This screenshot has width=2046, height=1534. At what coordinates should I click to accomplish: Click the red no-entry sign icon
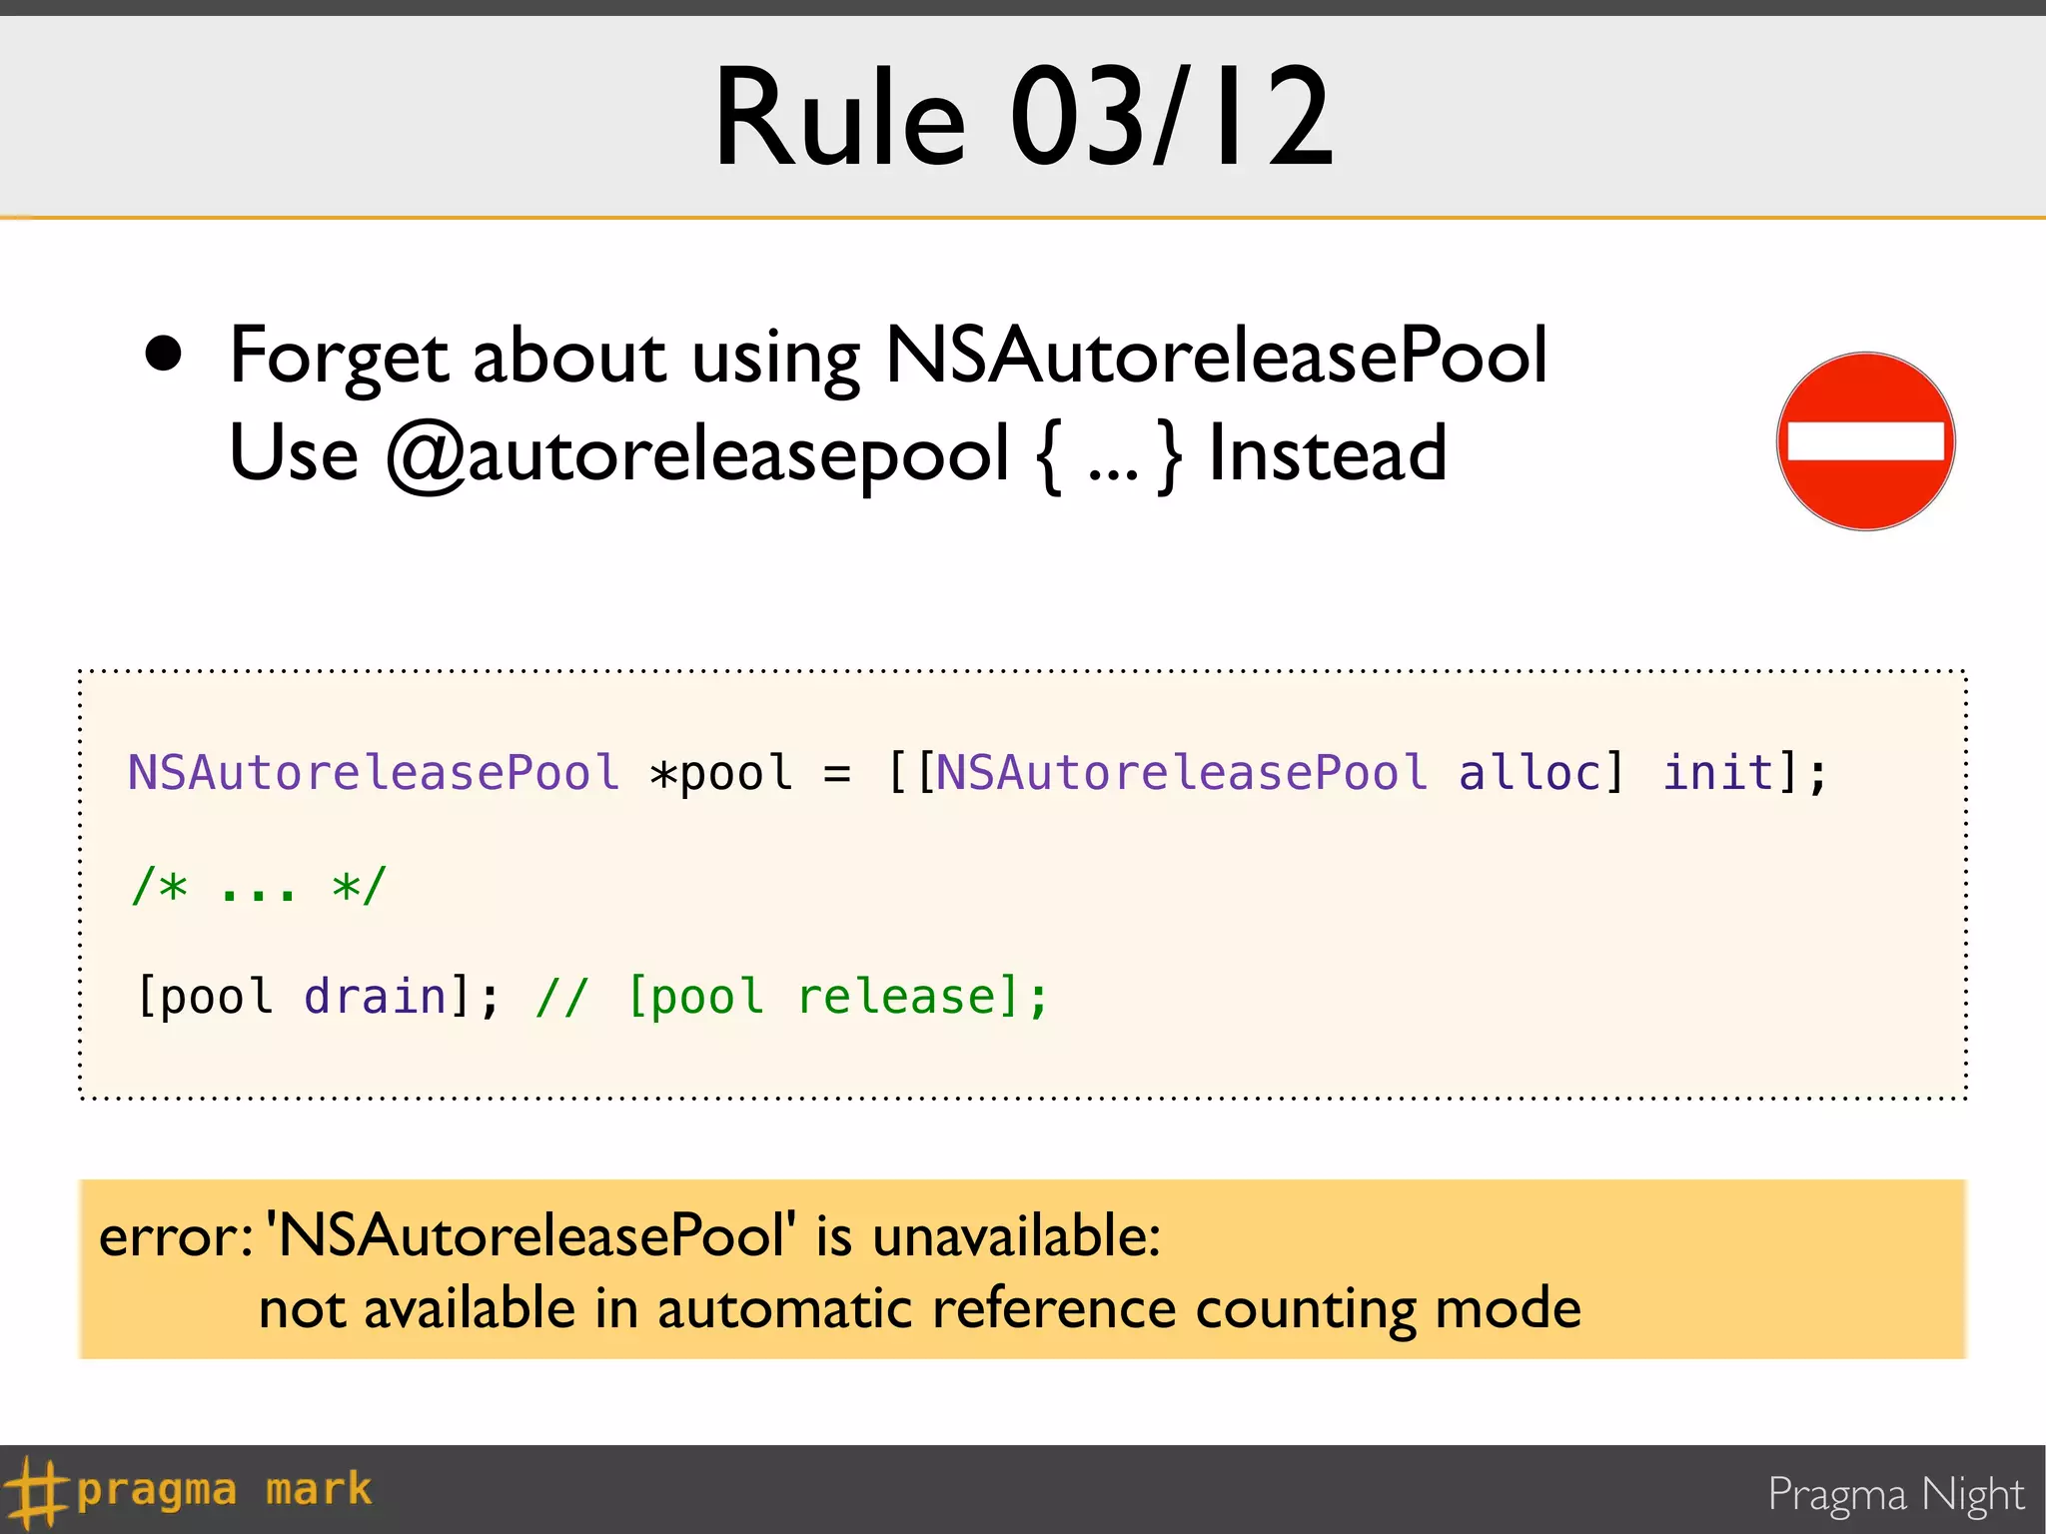1865,441
